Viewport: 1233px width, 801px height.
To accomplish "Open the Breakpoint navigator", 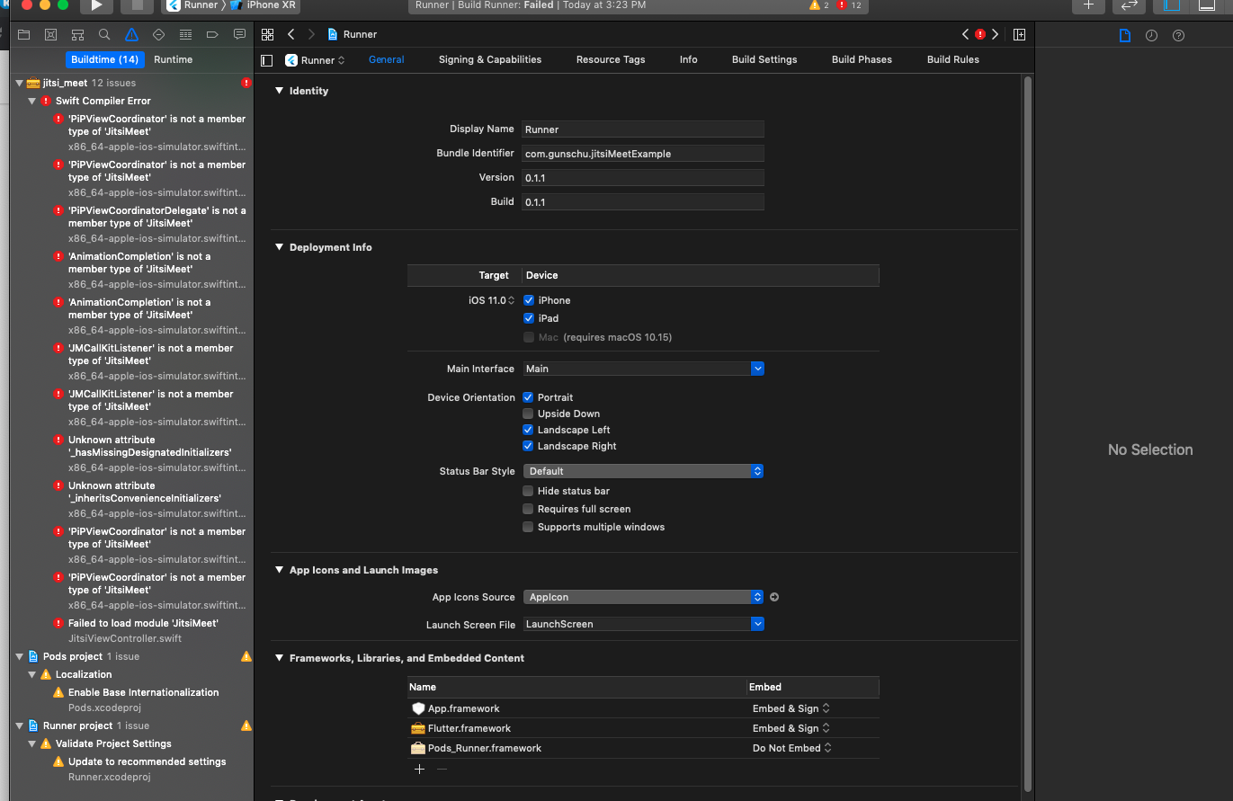I will point(212,34).
